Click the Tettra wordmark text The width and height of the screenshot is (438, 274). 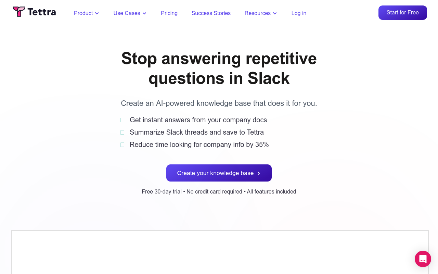(x=42, y=12)
